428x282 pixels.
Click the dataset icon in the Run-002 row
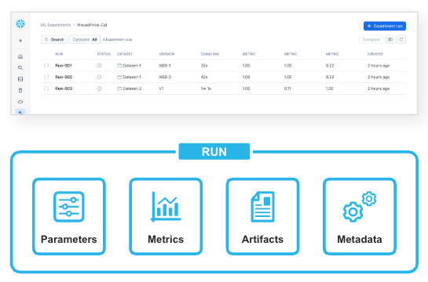(x=119, y=77)
